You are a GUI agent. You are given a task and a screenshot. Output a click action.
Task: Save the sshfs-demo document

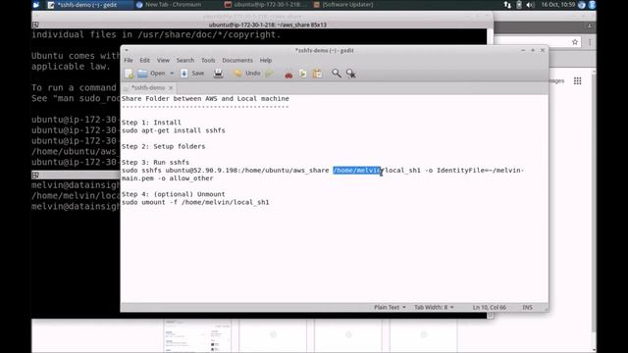192,74
